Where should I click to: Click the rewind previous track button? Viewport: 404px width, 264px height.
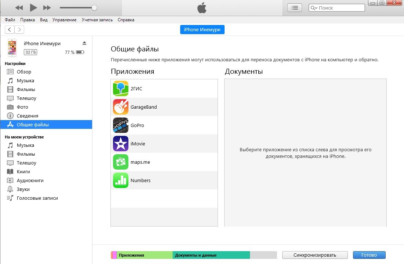tap(19, 8)
